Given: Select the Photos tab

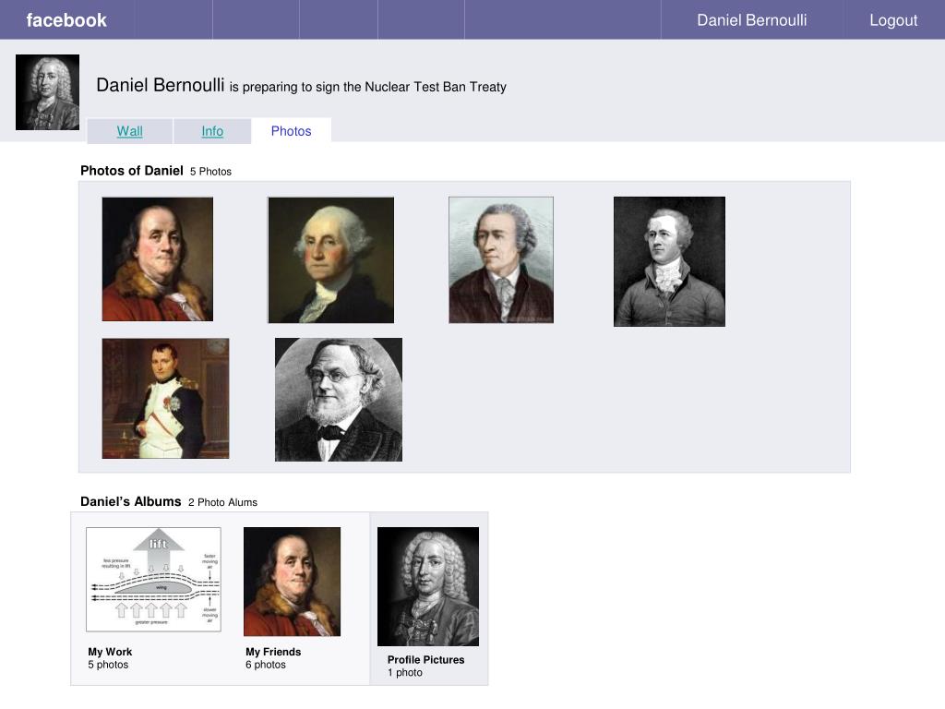Looking at the screenshot, I should pos(291,131).
